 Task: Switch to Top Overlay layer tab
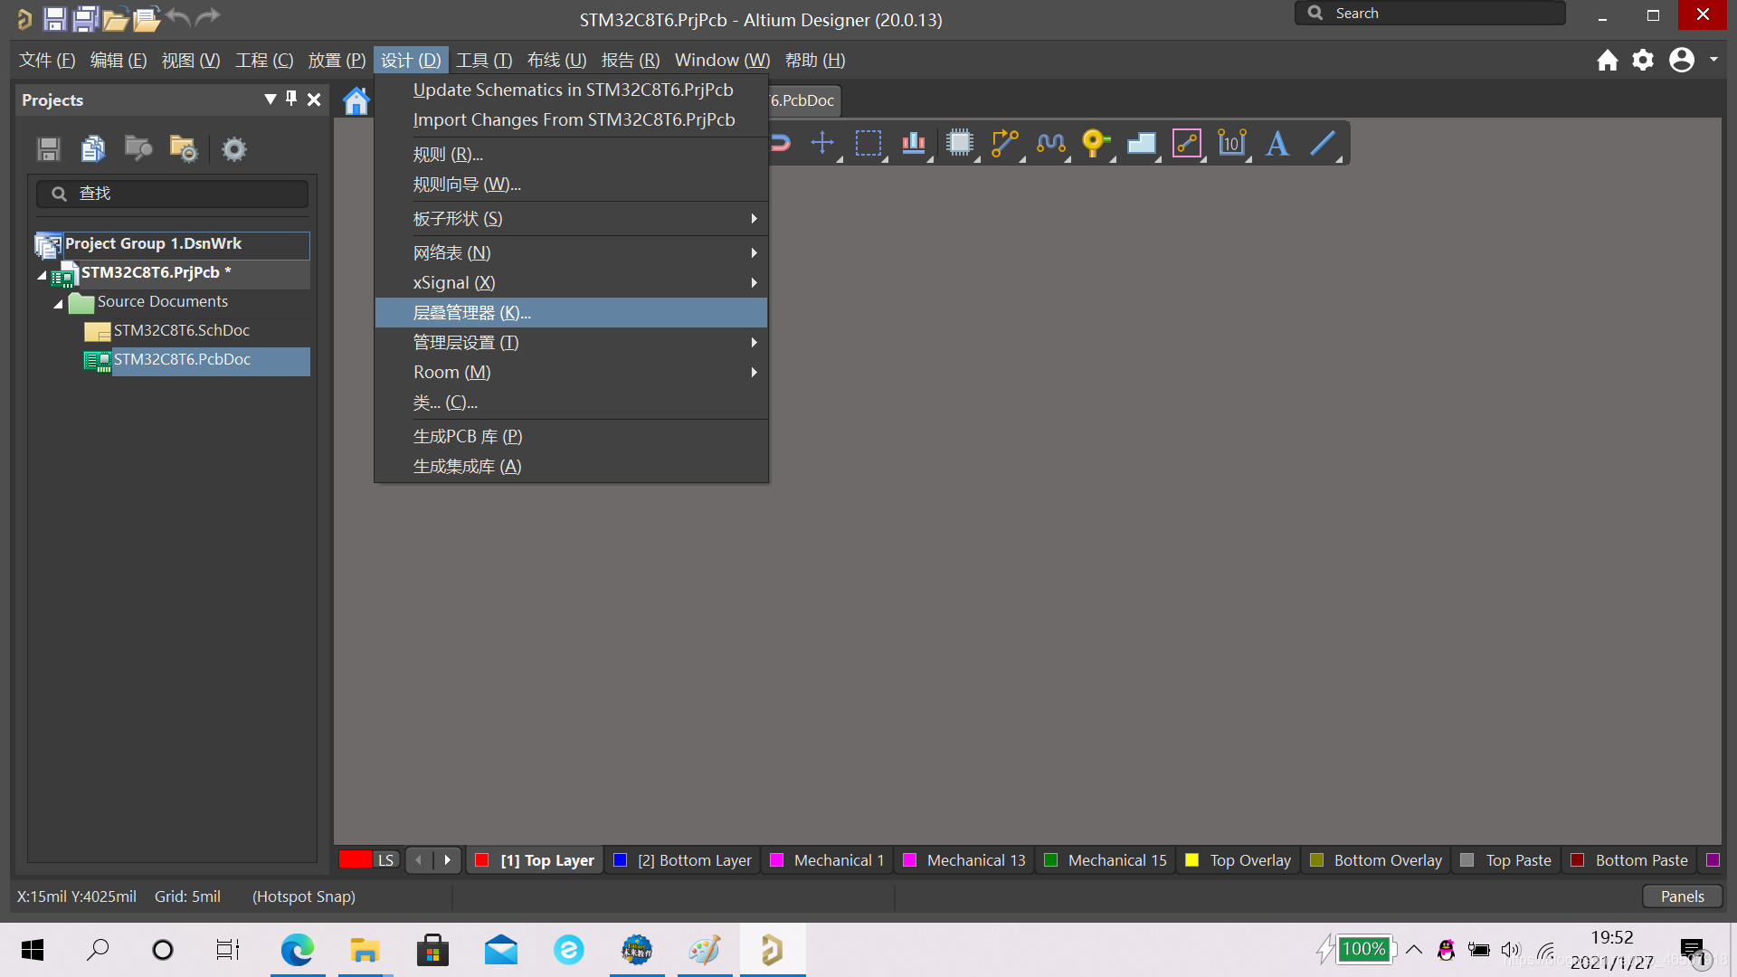pyautogui.click(x=1249, y=860)
